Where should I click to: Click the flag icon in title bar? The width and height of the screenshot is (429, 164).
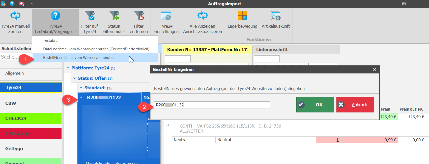pyautogui.click(x=22, y=4)
